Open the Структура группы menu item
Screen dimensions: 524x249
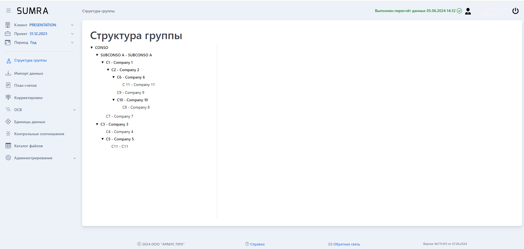[30, 60]
